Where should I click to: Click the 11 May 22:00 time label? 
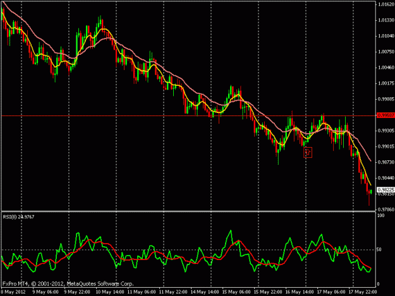173,292
